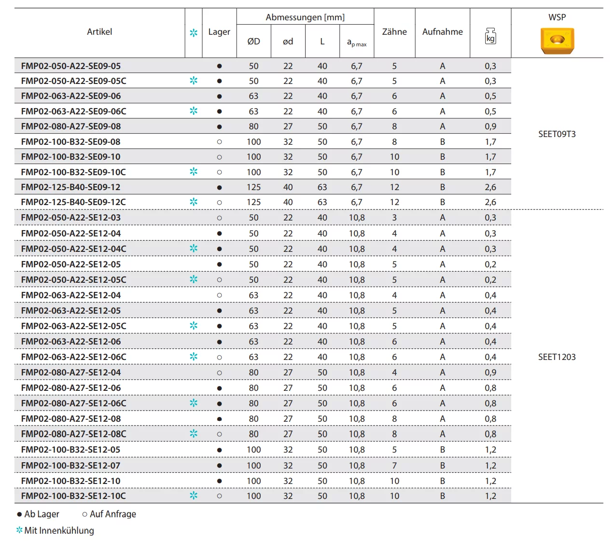Viewport: 615px width, 552px height.
Task: Select the Artikel column header
Action: tap(99, 32)
